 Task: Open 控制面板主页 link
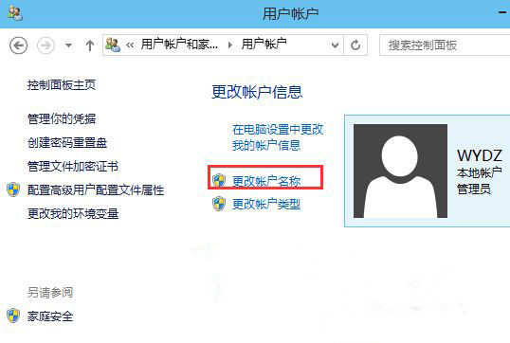coord(62,85)
